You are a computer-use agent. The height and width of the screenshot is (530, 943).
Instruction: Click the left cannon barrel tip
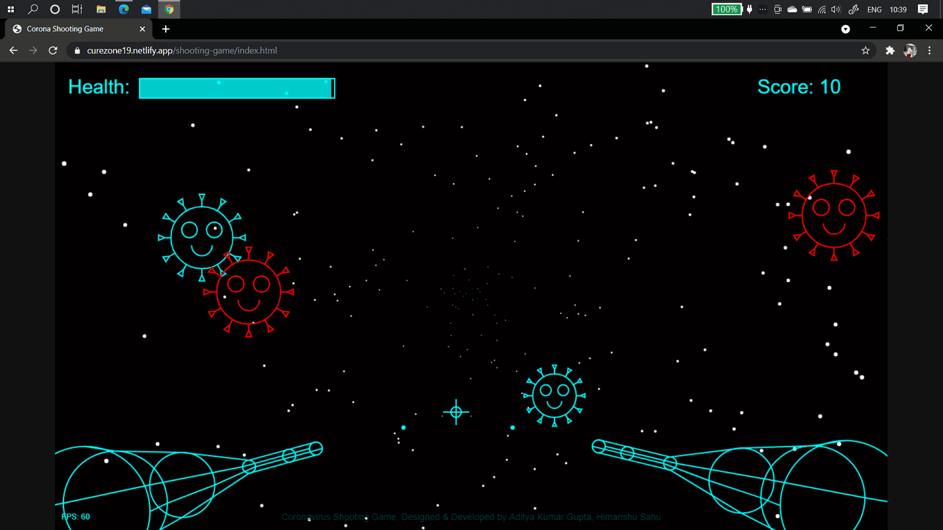(x=316, y=448)
